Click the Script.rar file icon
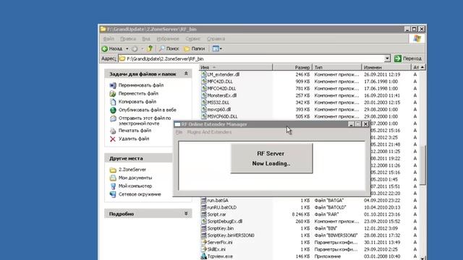 pyautogui.click(x=203, y=214)
